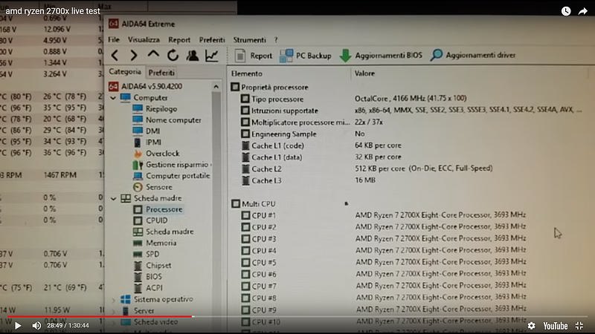The image size is (595, 334).
Task: Select the CPU #1 row
Action: 383,215
